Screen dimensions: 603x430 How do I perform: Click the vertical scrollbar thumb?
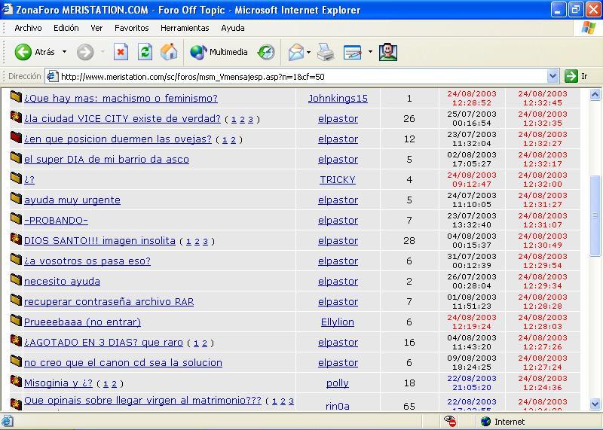pos(595,215)
